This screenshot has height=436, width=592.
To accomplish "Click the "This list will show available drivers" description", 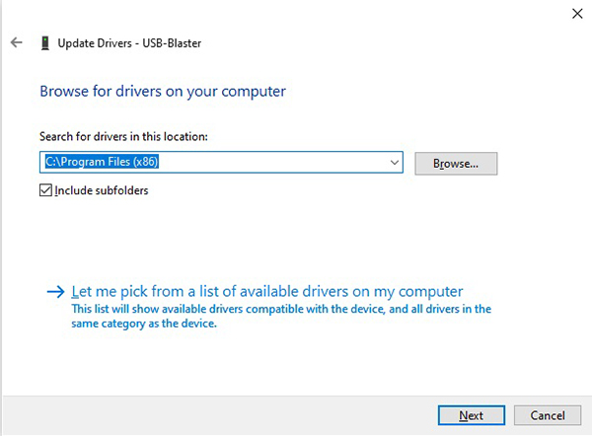I will 281,309.
